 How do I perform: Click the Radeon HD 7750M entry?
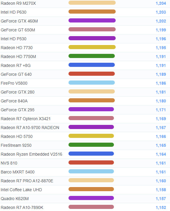click(x=18, y=57)
